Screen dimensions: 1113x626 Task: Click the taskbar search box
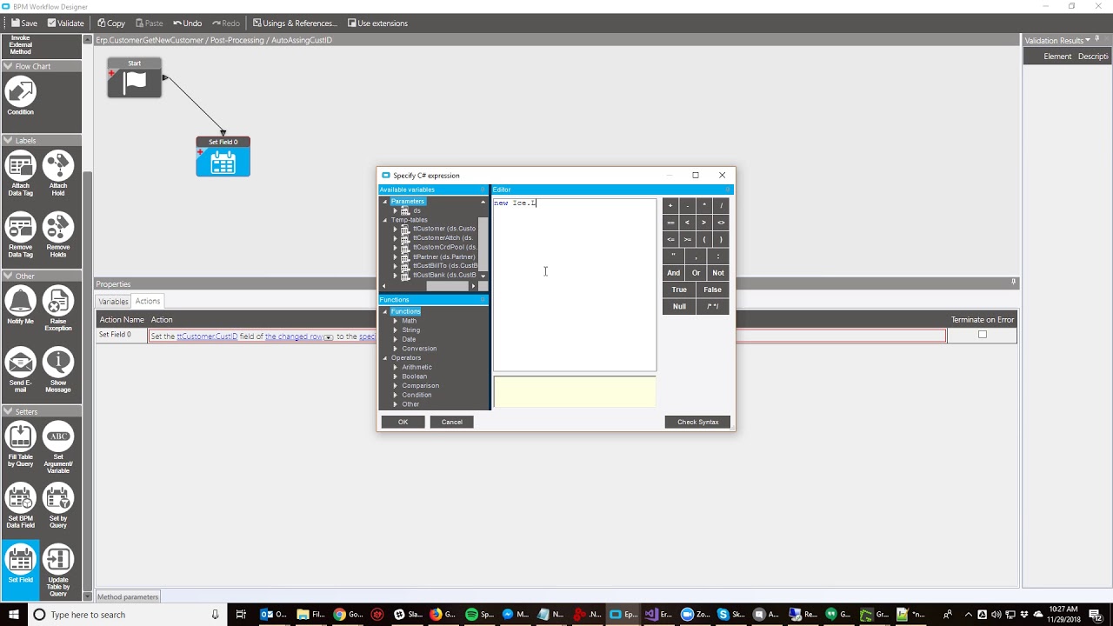pos(126,615)
